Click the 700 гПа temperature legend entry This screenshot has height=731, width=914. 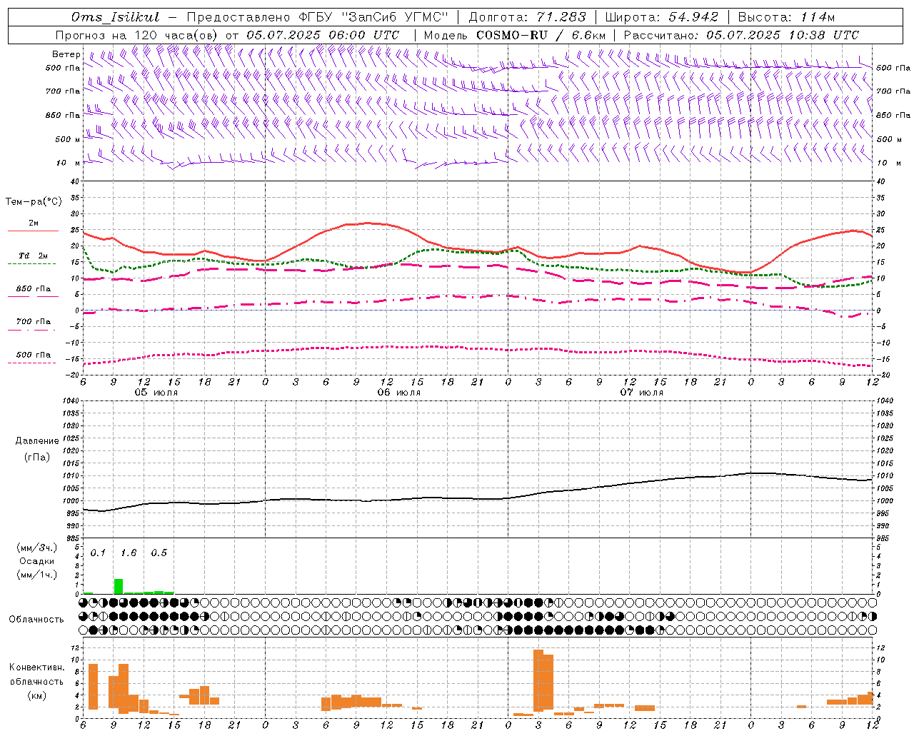34,322
